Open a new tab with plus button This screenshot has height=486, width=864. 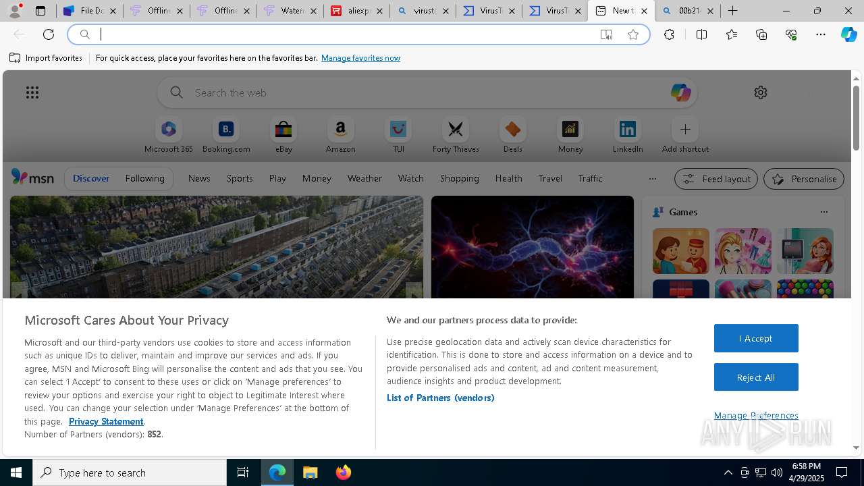click(x=732, y=11)
